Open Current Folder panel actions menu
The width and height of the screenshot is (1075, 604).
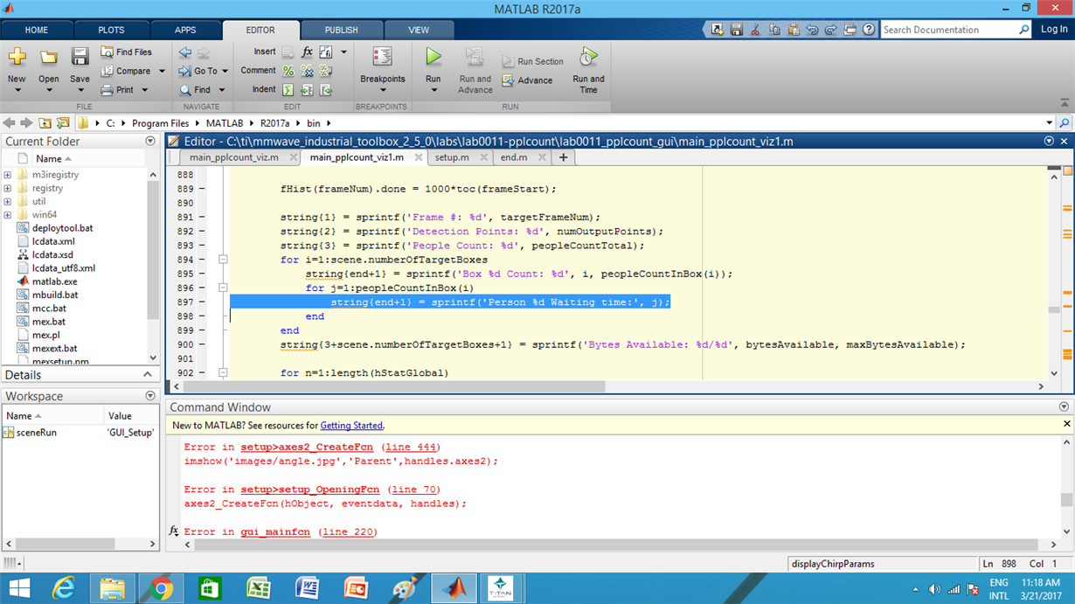149,141
